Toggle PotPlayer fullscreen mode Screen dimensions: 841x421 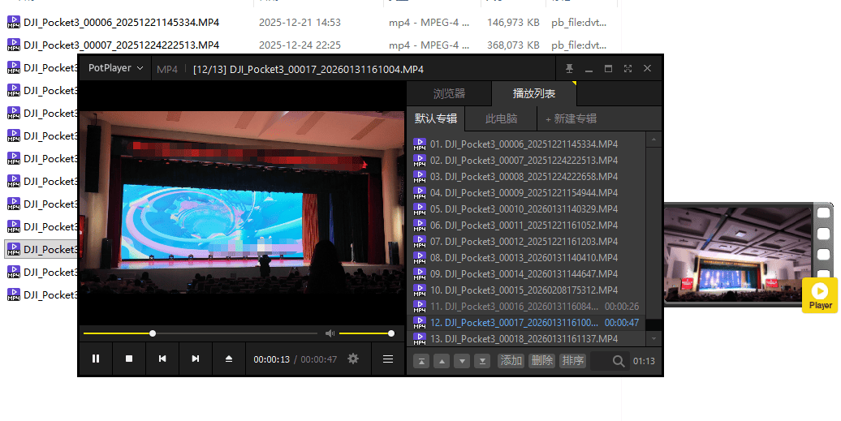(628, 69)
